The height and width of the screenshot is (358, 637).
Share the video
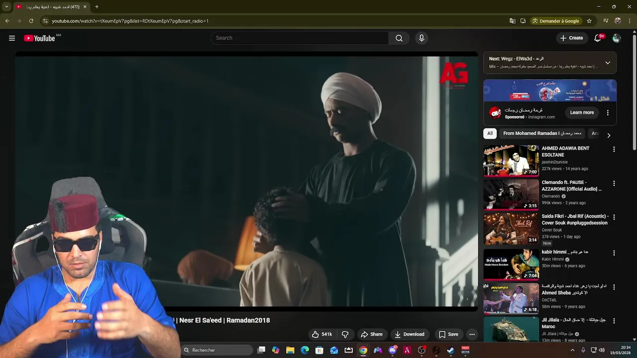371,334
